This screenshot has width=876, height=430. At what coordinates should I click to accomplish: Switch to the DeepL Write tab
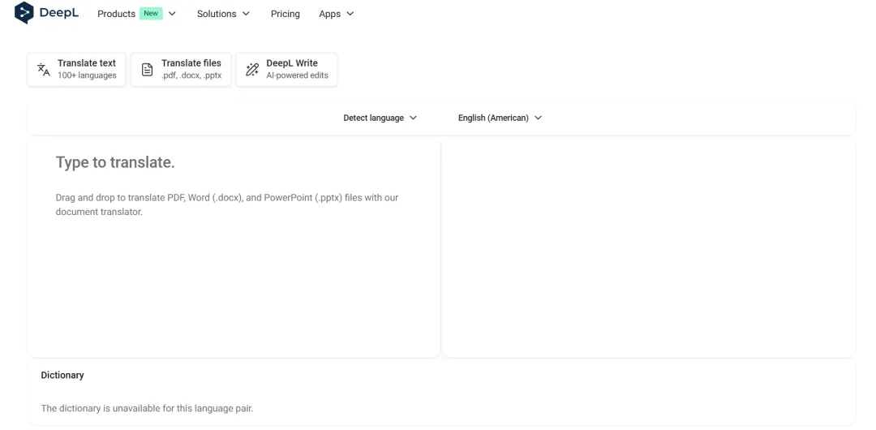click(286, 69)
